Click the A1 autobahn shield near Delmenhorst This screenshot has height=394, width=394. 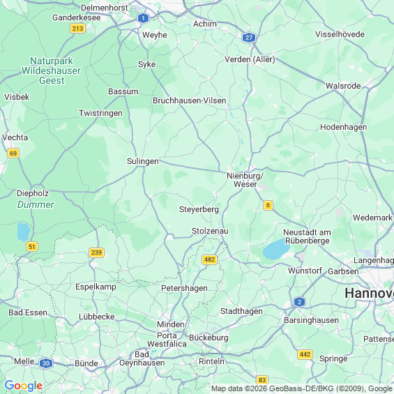tap(143, 18)
